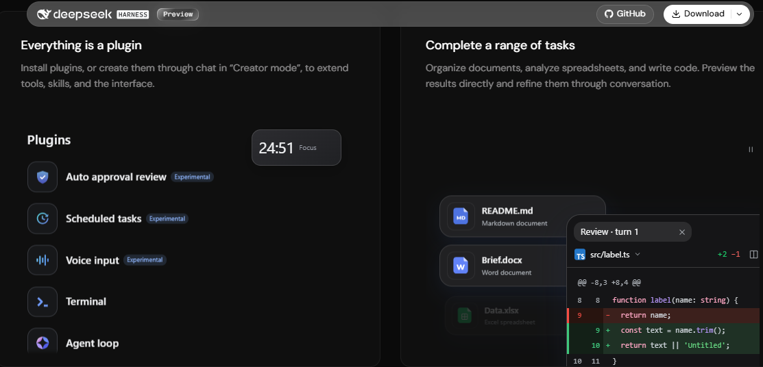Viewport: 763px width, 367px height.
Task: Click the 'Everything is a plugin' heading
Action: (82, 45)
